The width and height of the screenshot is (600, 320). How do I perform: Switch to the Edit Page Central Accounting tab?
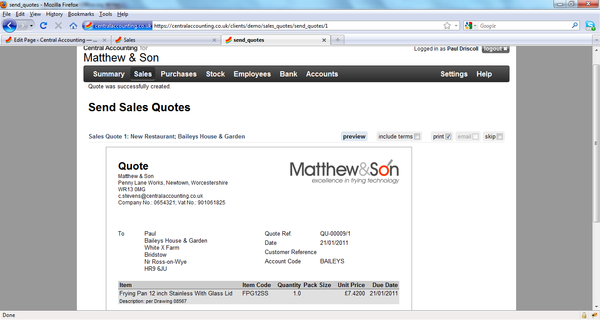(x=53, y=40)
